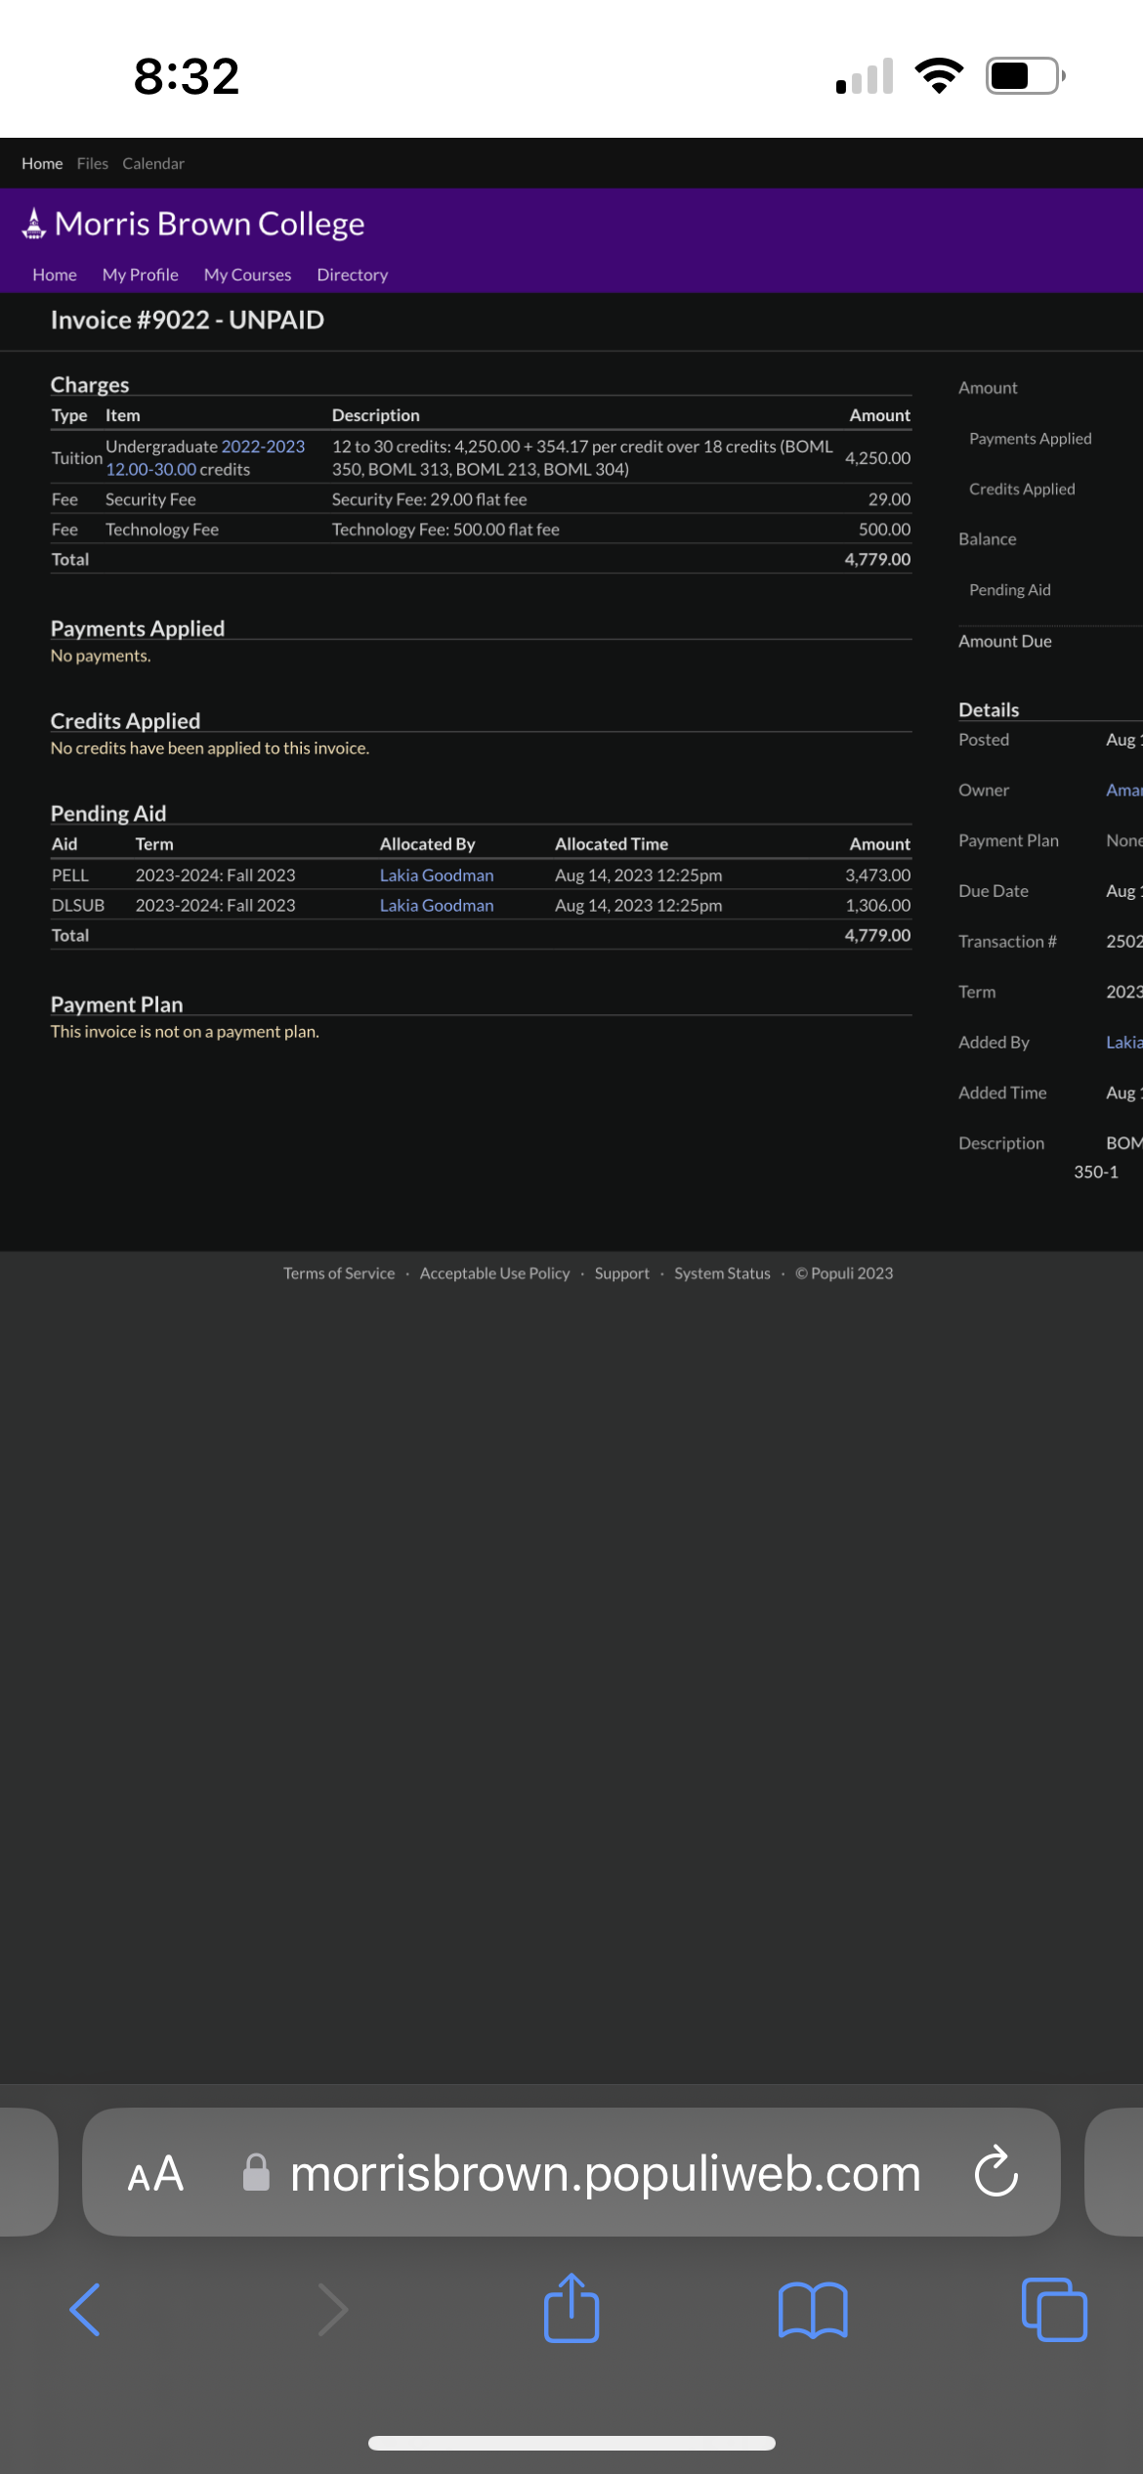Open Lakia Goodman link in PELL row
The height and width of the screenshot is (2474, 1143).
pos(437,875)
